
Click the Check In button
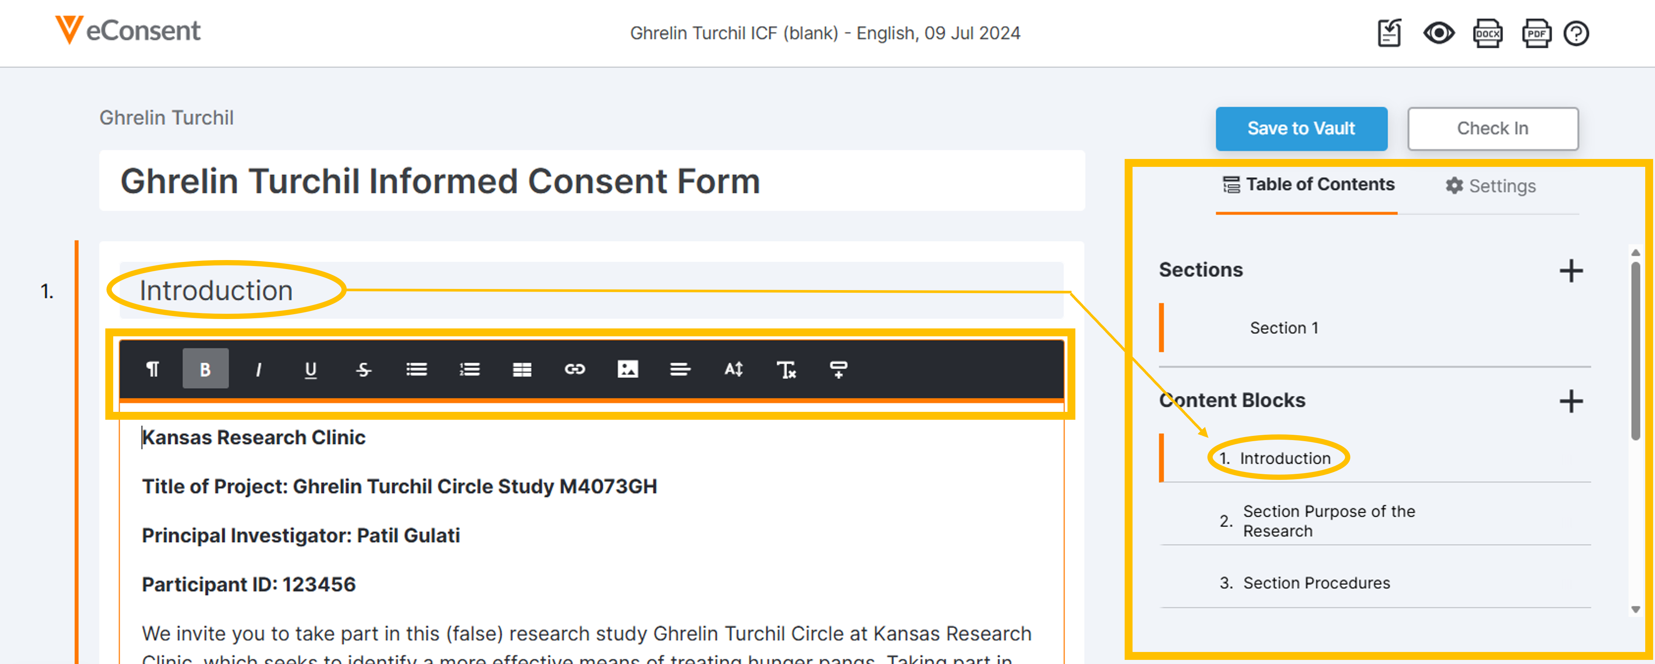click(x=1492, y=129)
